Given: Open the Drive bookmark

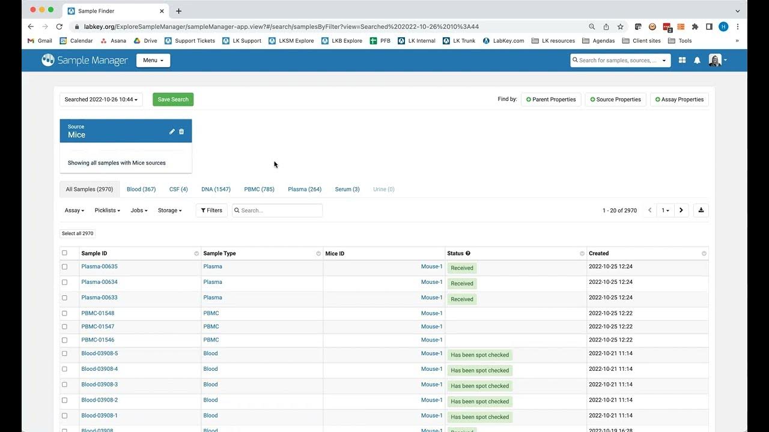Looking at the screenshot, I should tap(145, 41).
